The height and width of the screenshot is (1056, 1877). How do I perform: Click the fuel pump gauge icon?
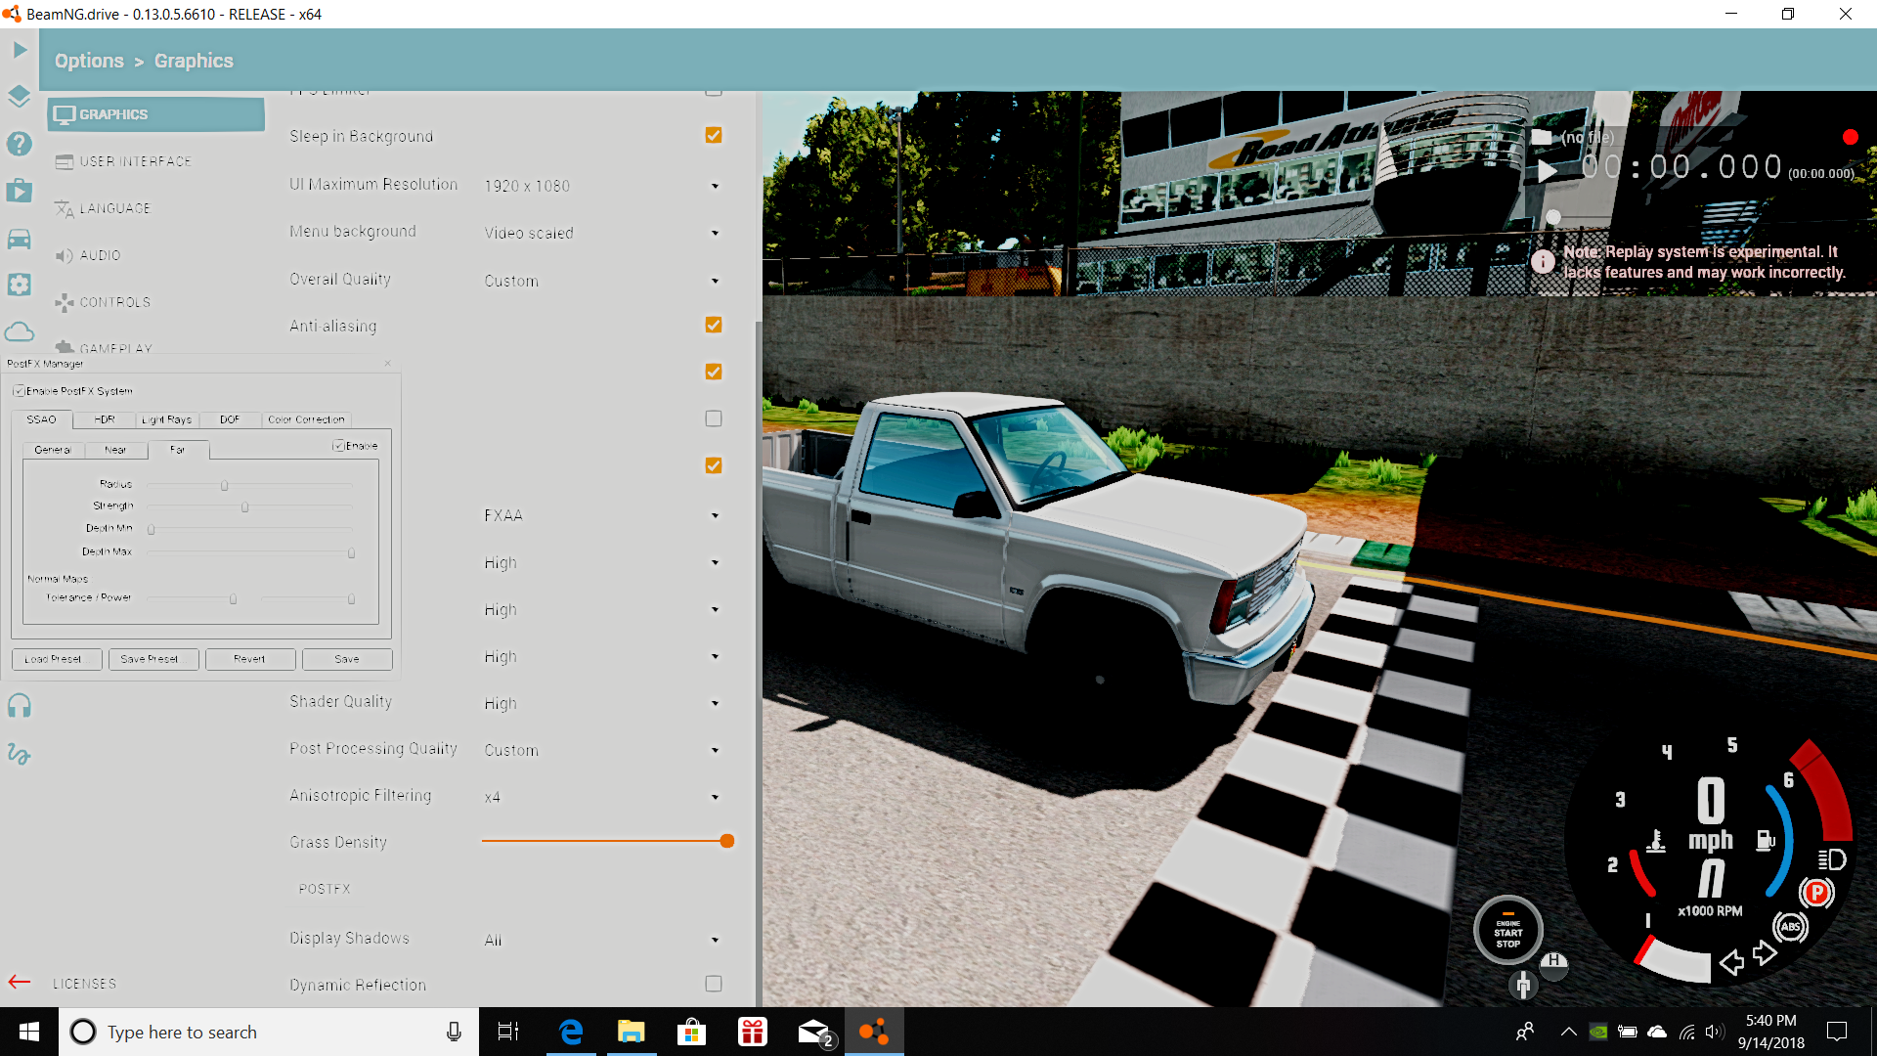[x=1766, y=840]
